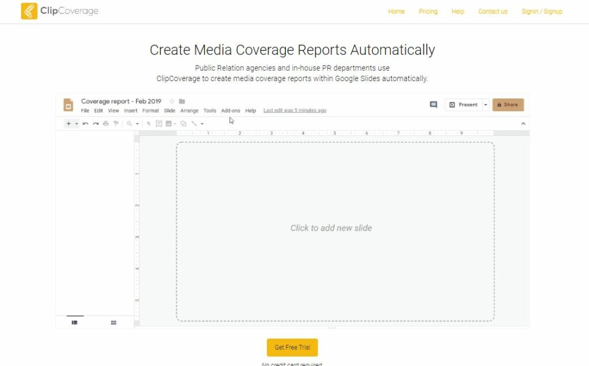This screenshot has height=366, width=589.
Task: Open the File menu
Action: [x=85, y=110]
